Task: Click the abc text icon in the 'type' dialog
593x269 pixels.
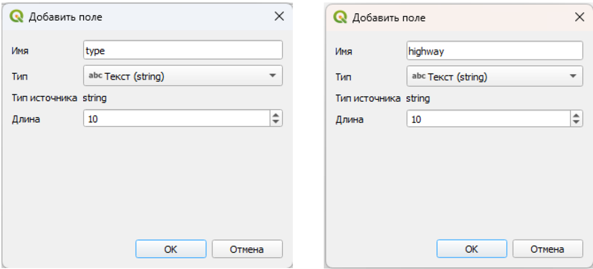Action: (95, 76)
